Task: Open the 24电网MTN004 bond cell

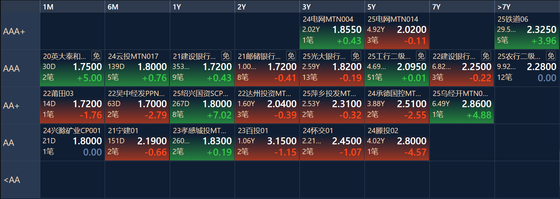Action: click(x=332, y=30)
